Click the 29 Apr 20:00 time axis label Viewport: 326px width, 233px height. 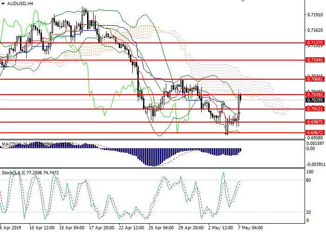click(x=190, y=228)
